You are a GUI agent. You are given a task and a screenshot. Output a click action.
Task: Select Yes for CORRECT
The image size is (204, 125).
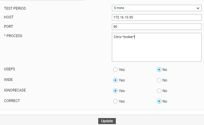[x=115, y=101]
